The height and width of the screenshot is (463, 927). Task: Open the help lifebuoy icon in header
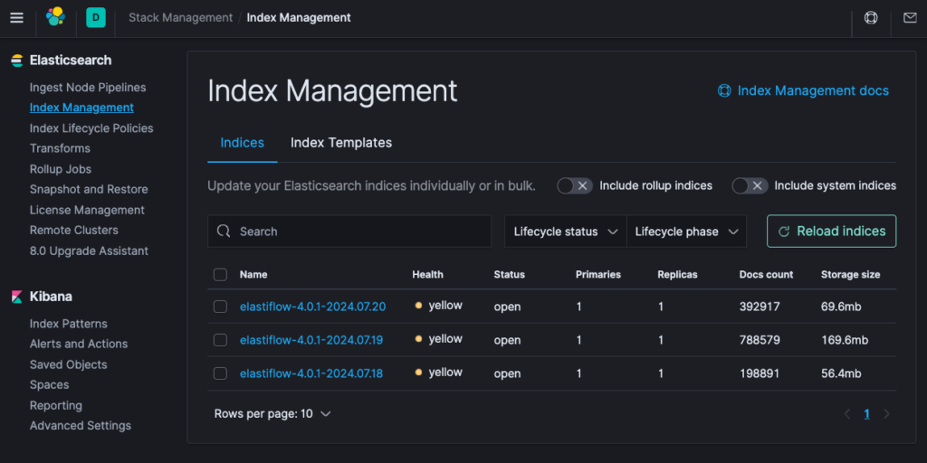871,18
